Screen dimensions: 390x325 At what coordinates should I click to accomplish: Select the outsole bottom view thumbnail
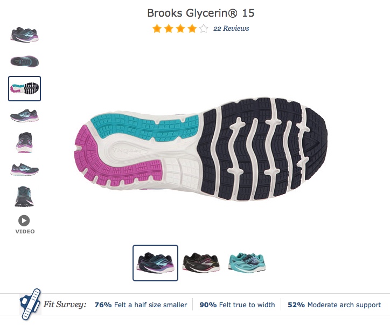click(x=24, y=88)
